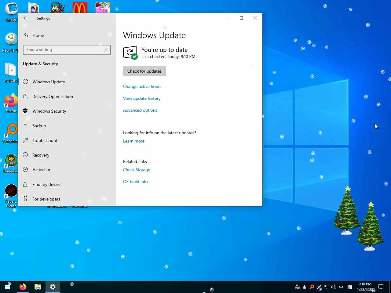391x293 pixels.
Task: Click the search magnifier in Find a setting
Action: (x=106, y=50)
